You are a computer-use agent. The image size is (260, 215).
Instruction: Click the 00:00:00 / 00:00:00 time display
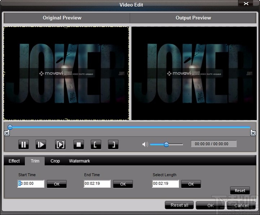(214, 144)
